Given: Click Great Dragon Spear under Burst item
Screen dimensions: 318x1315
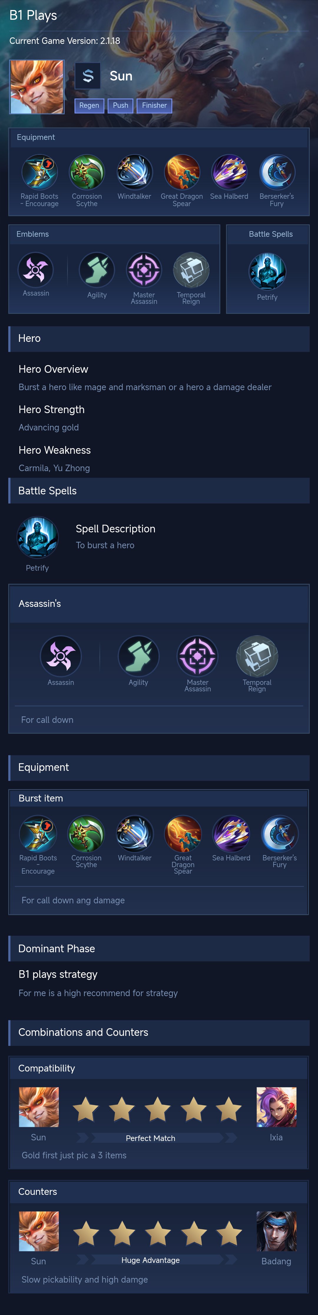Looking at the screenshot, I should click(x=183, y=834).
